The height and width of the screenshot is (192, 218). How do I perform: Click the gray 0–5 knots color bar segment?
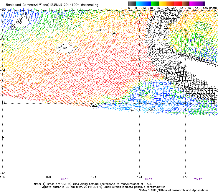coord(132,4)
